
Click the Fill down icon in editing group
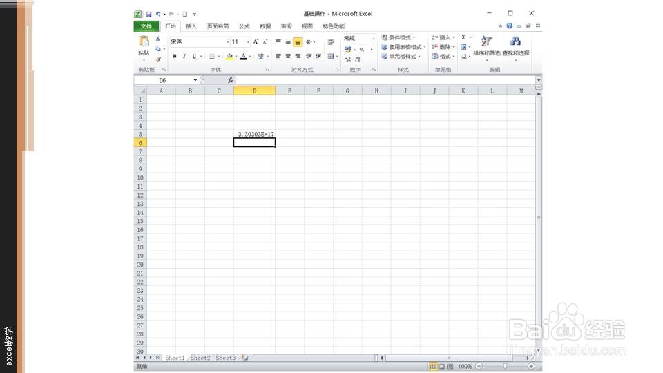(x=464, y=47)
